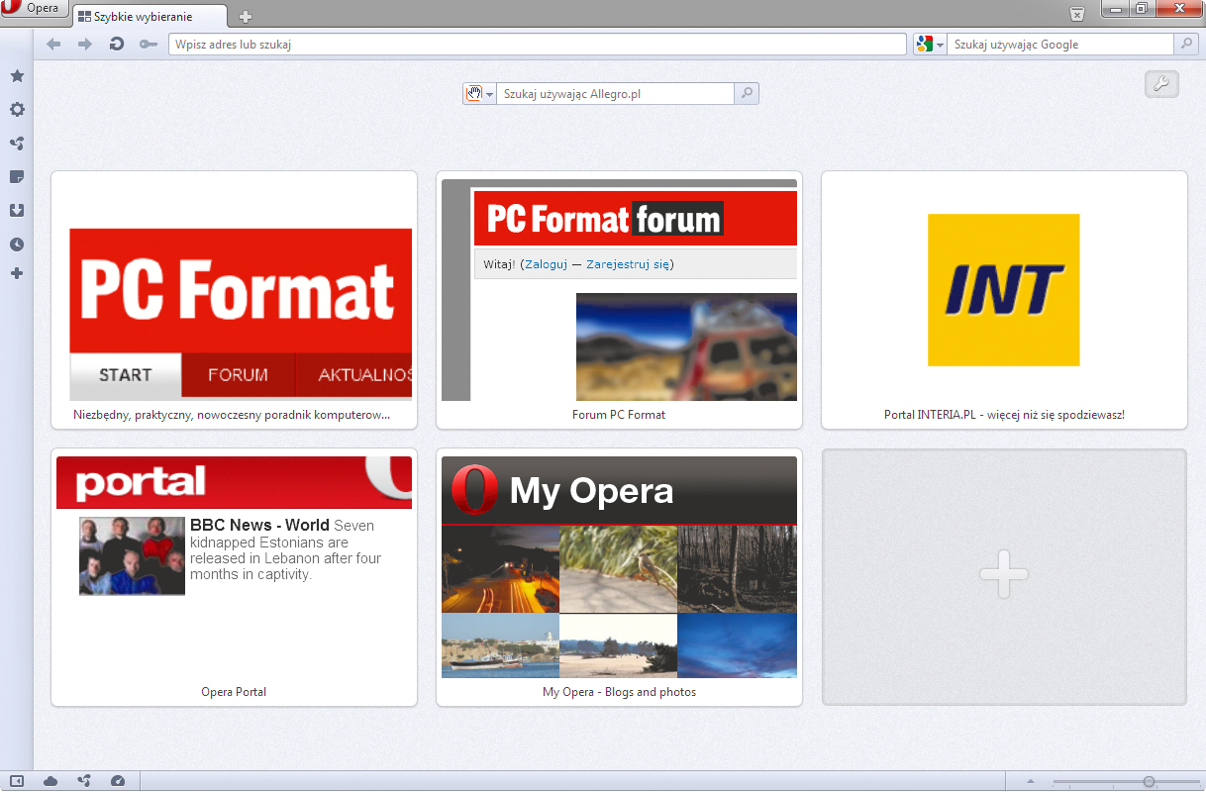This screenshot has height=792, width=1206.
Task: Click the password wand key icon
Action: [149, 45]
